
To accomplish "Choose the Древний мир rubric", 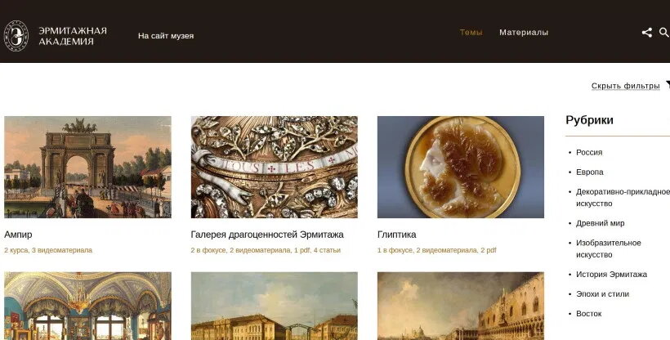I will point(600,223).
